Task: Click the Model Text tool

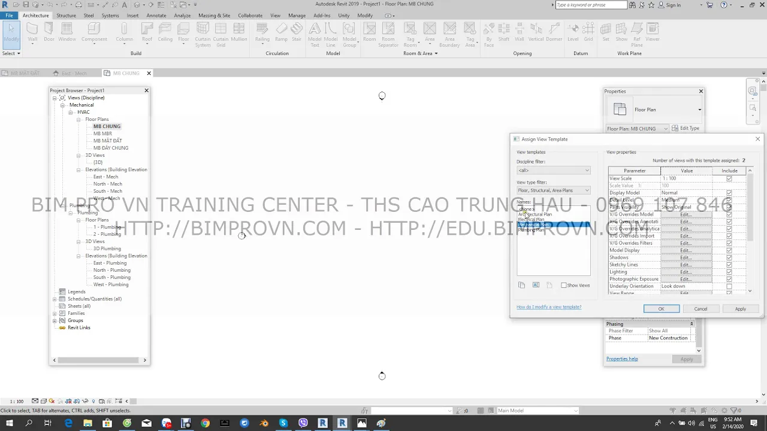Action: point(315,35)
